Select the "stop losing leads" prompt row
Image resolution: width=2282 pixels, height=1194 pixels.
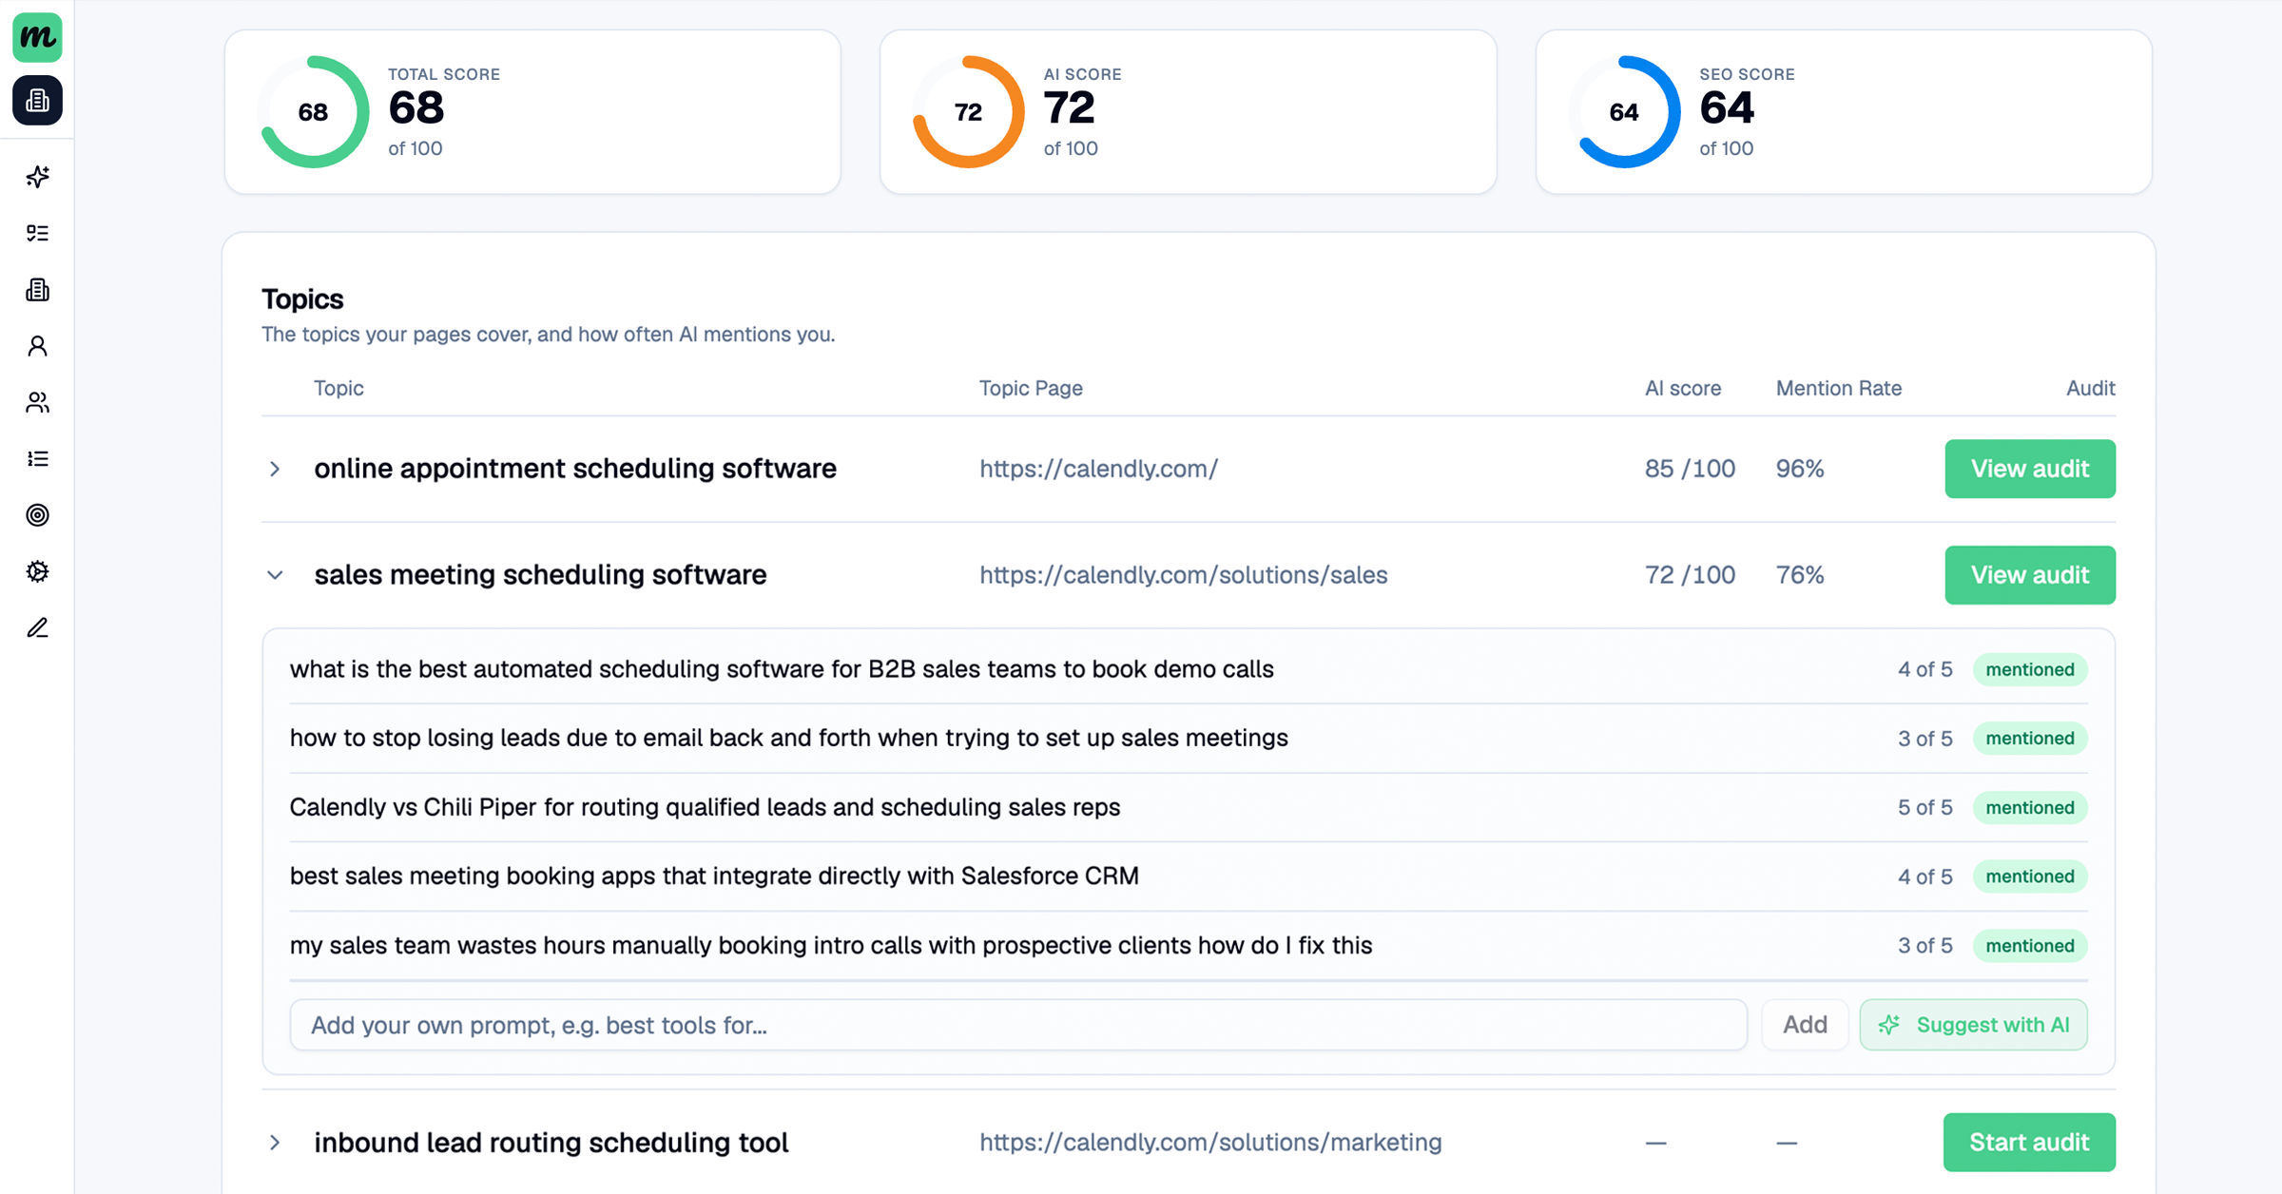tap(1189, 739)
